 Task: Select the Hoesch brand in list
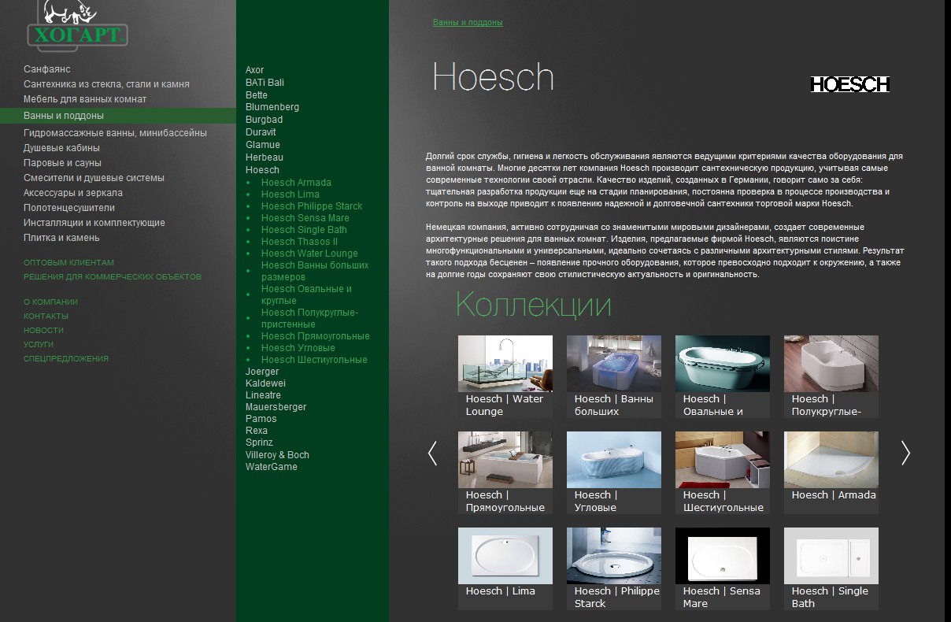[262, 170]
